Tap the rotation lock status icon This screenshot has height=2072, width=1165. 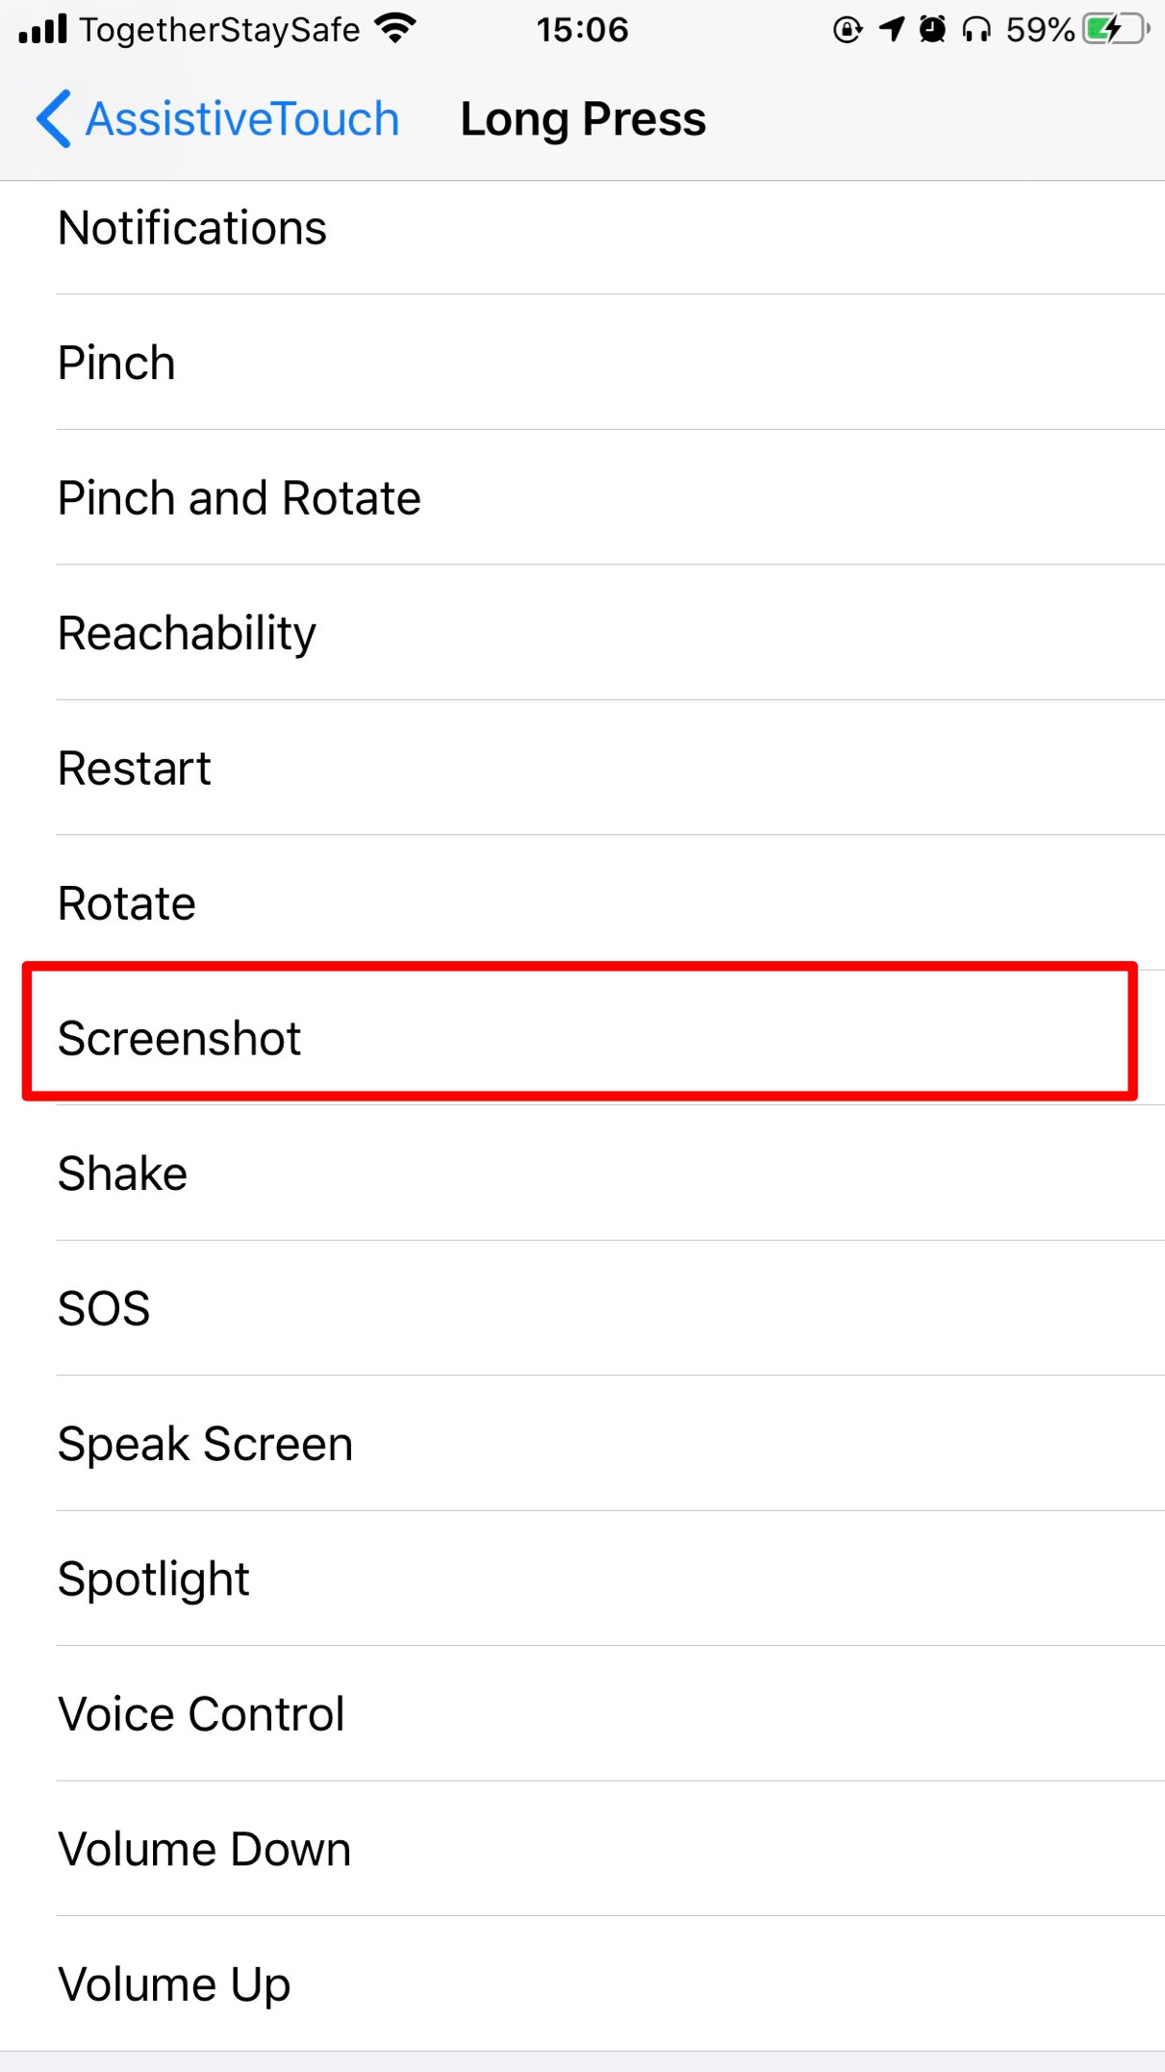pos(847,30)
